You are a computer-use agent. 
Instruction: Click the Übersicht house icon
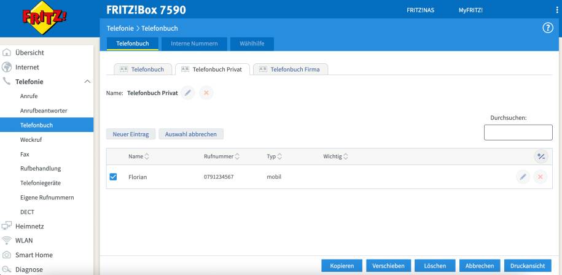[7, 53]
